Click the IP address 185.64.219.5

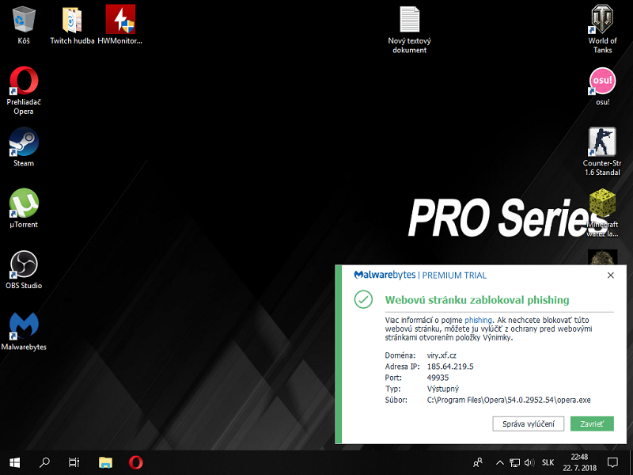[x=450, y=367]
